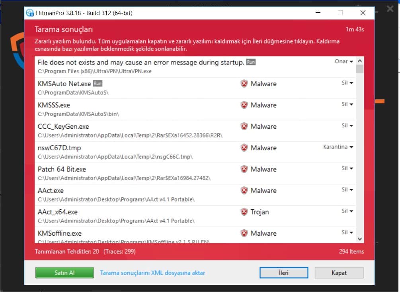The height and width of the screenshot is (292, 400).
Task: Click the malware shield icon for Patch 64 Bit.exe
Action: 244,169
